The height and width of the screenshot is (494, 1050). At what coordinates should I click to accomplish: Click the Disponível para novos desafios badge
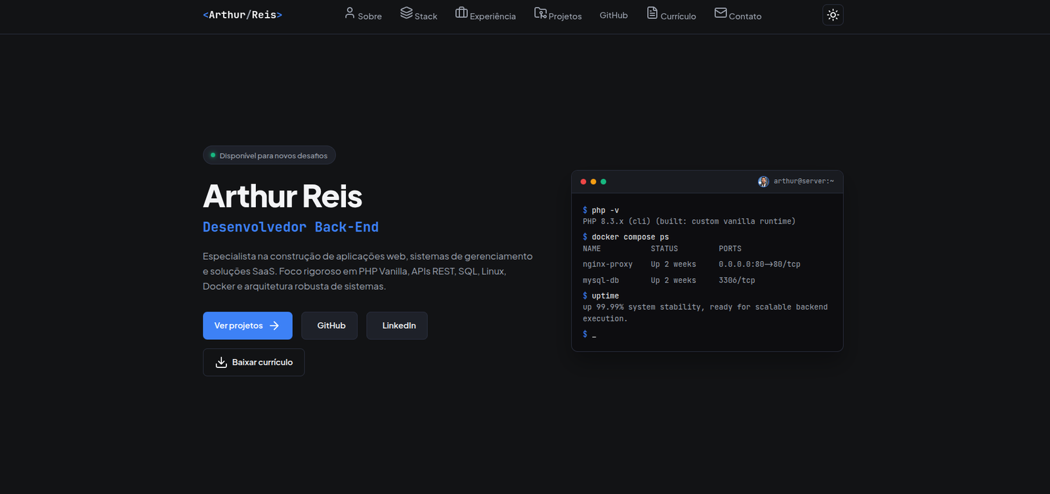[269, 155]
